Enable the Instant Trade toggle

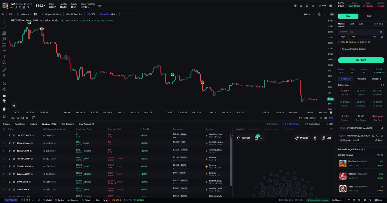click(x=292, y=124)
